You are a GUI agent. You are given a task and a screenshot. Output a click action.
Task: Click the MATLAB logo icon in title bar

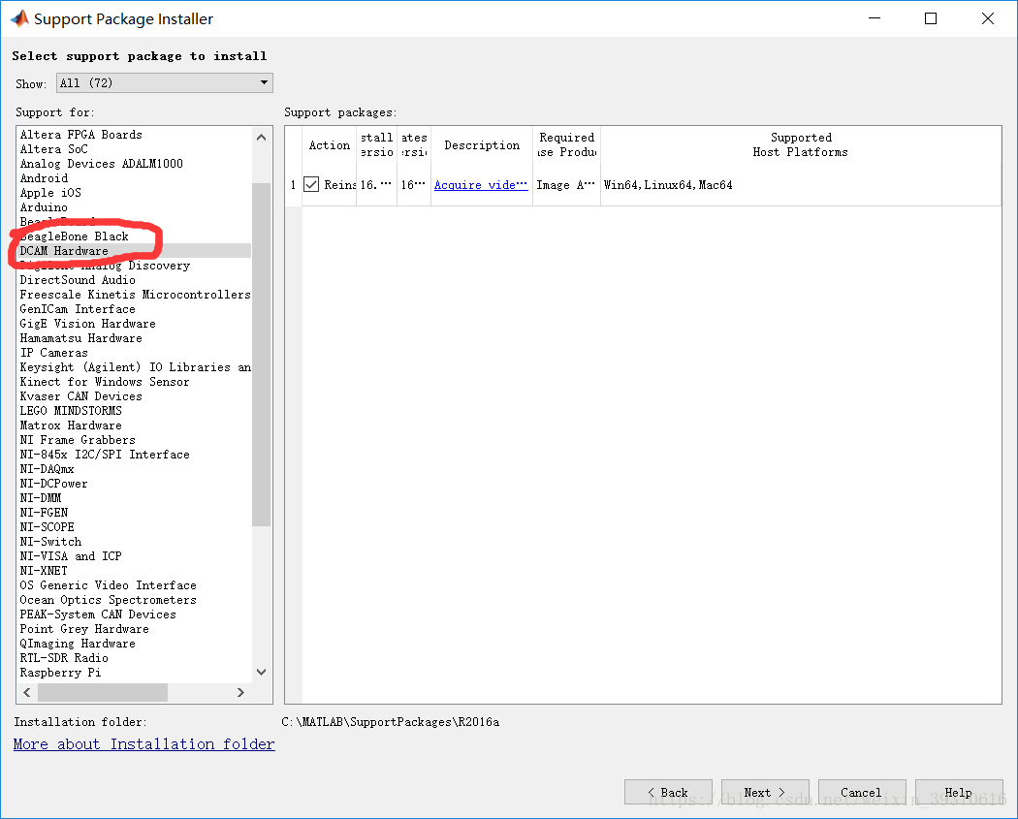(x=19, y=18)
